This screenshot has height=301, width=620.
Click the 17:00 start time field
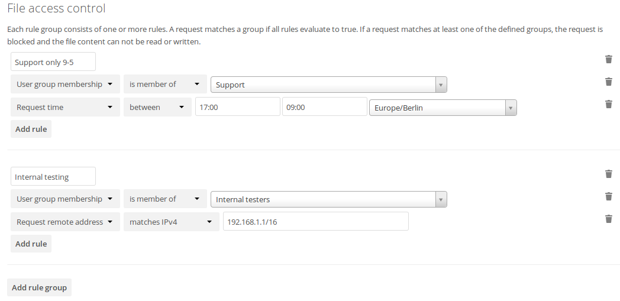coord(237,107)
